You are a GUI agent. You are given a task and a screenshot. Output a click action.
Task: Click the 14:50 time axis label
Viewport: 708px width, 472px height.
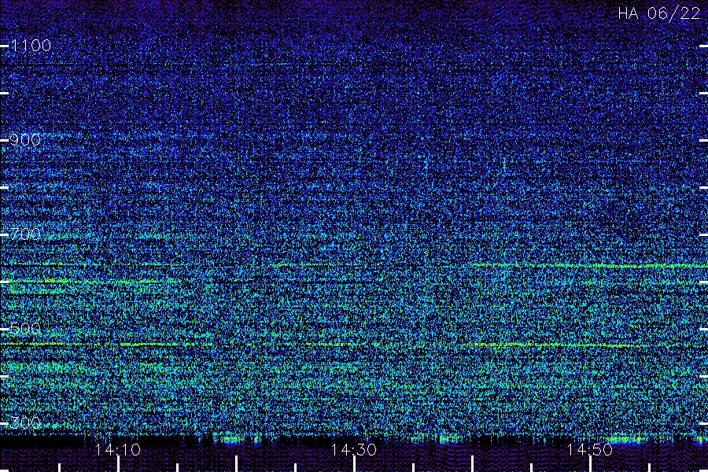point(590,450)
